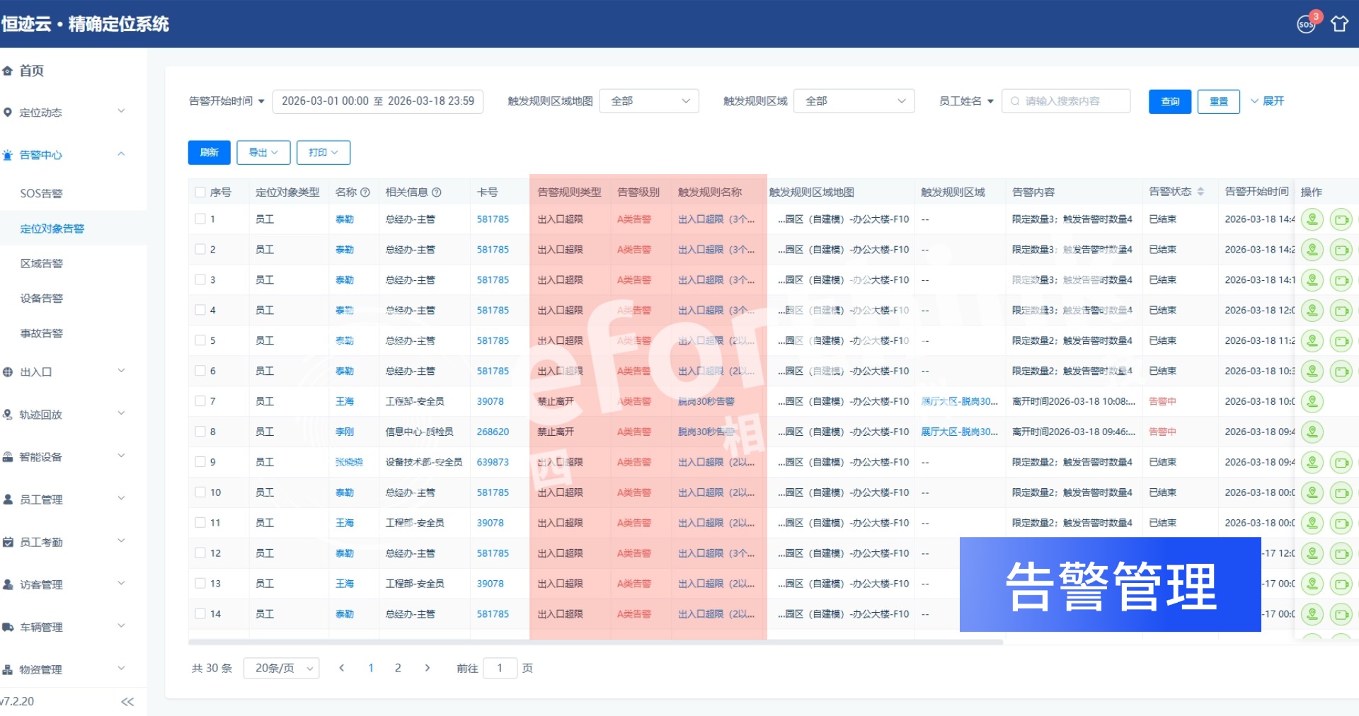
Task: Check the checkbox for row 5
Action: point(200,340)
